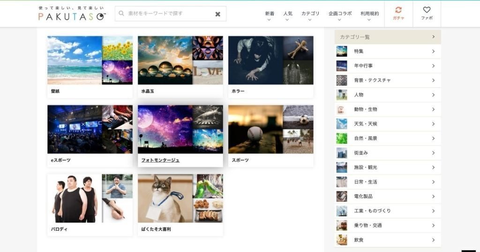Expand the 新着 dropdown menu
Viewport: 480px width, 252px height.
[270, 16]
